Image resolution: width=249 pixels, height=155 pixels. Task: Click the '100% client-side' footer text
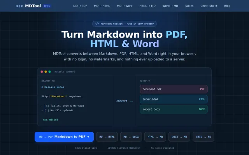click(86, 148)
